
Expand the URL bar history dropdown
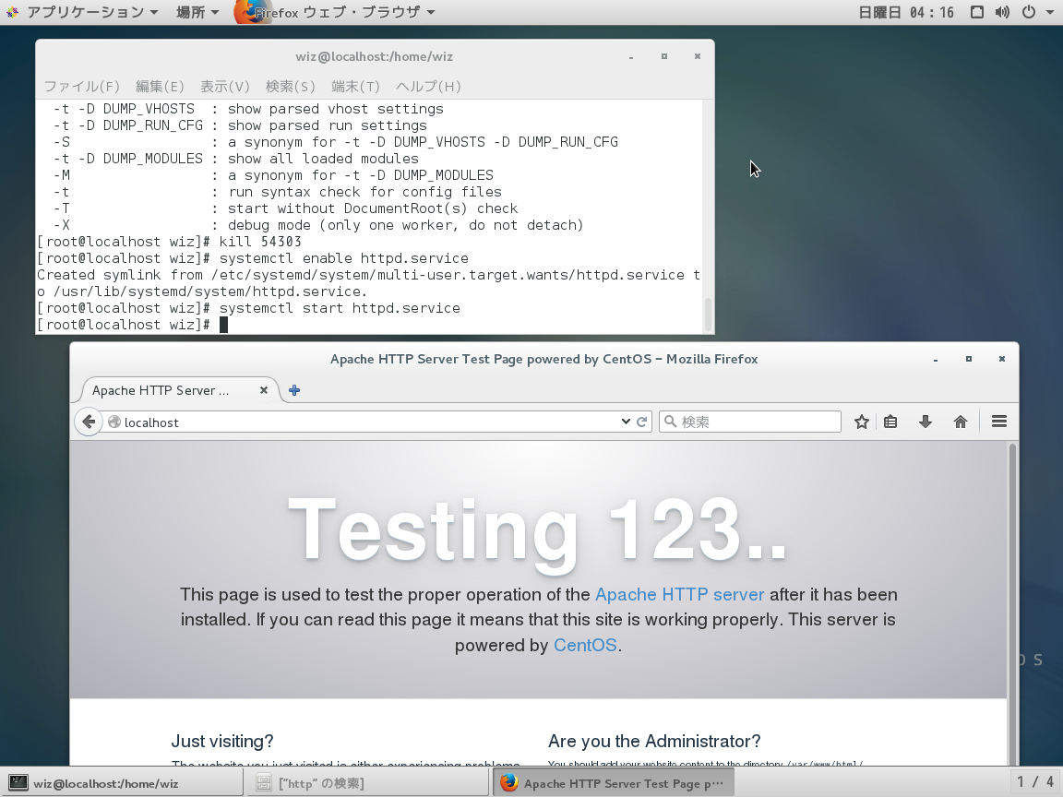[626, 422]
